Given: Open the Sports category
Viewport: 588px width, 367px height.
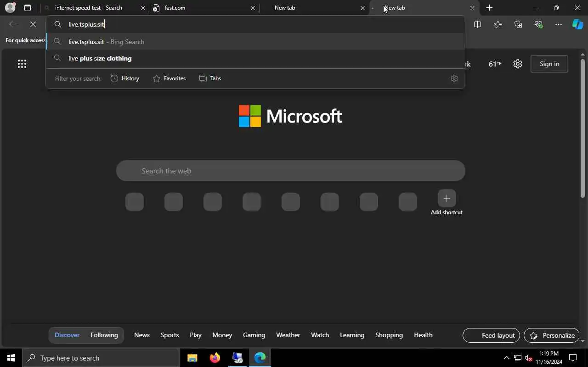Looking at the screenshot, I should tap(170, 335).
